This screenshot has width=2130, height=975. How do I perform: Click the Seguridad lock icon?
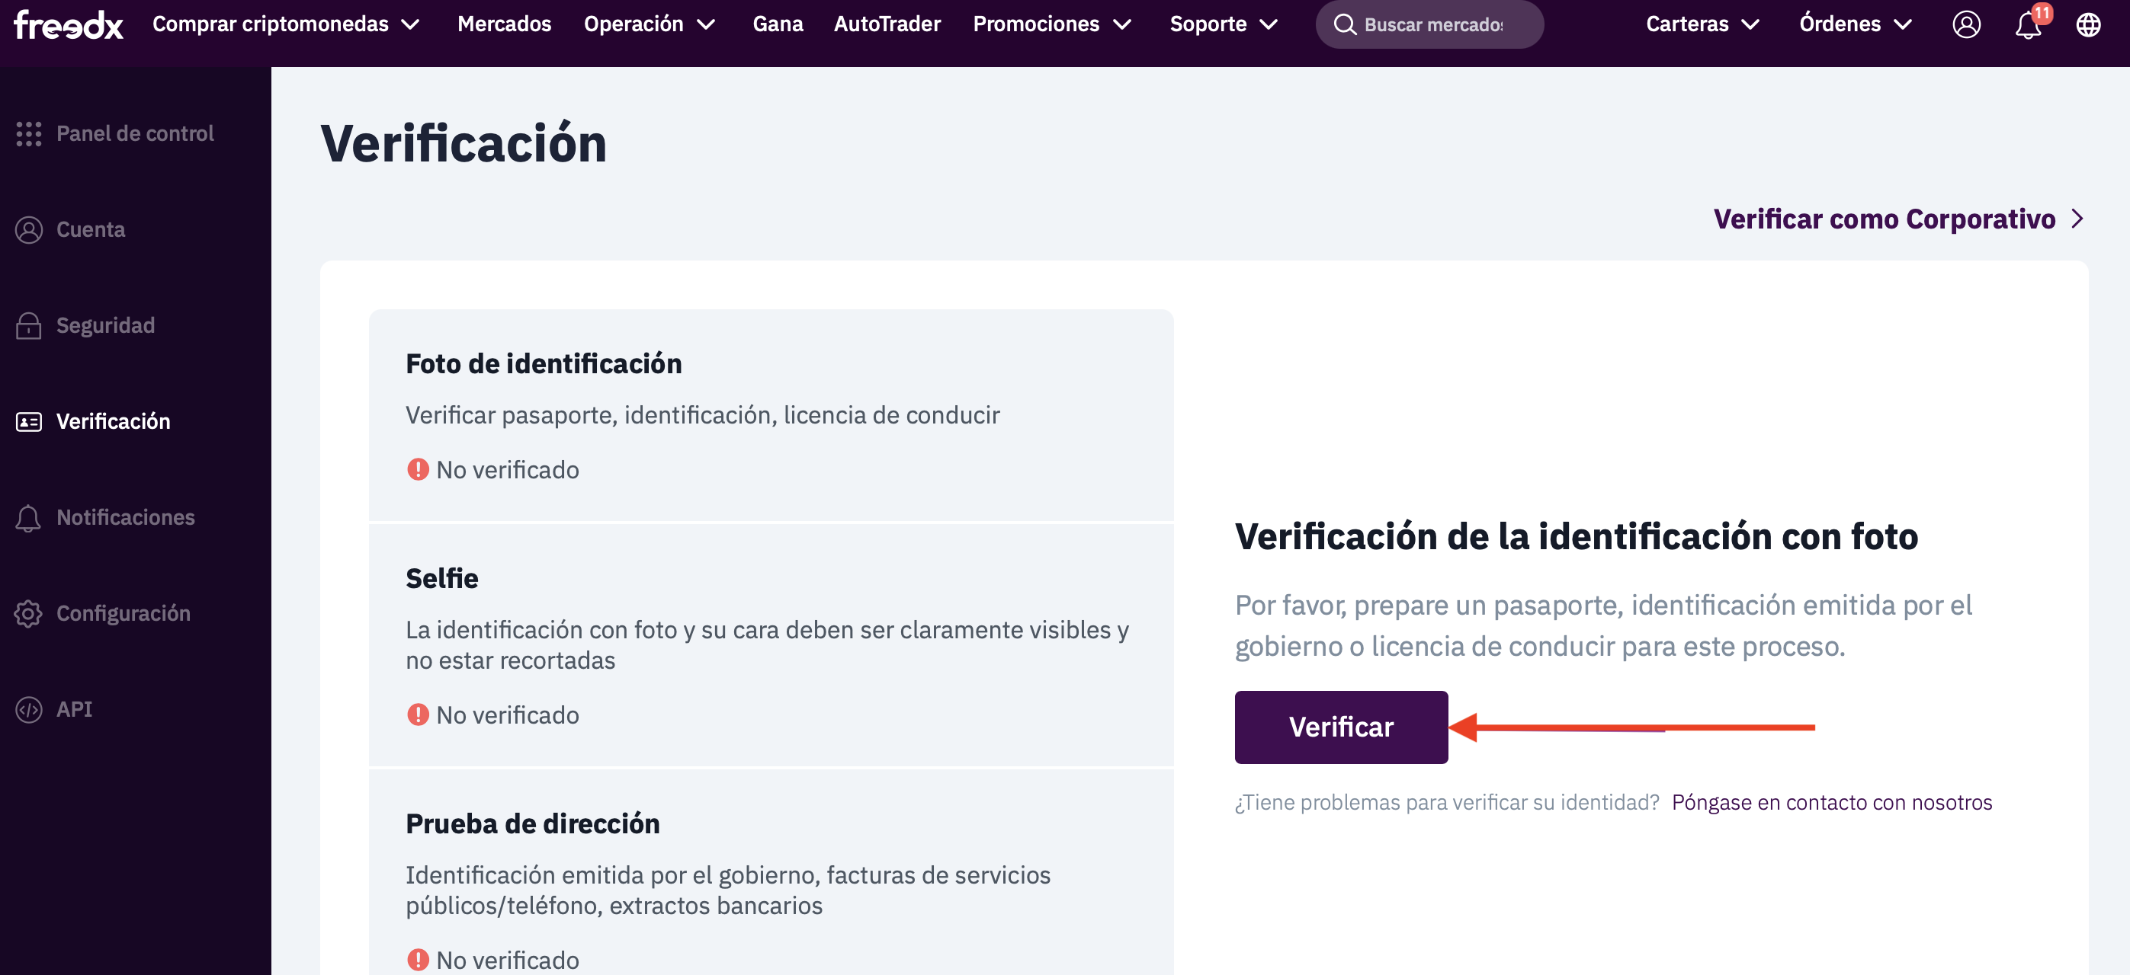pos(28,325)
